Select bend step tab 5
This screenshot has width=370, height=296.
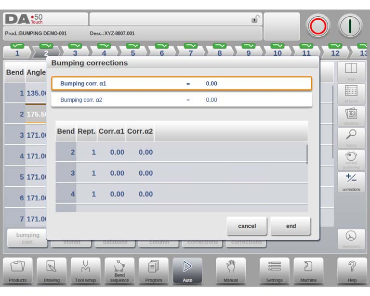click(x=133, y=51)
